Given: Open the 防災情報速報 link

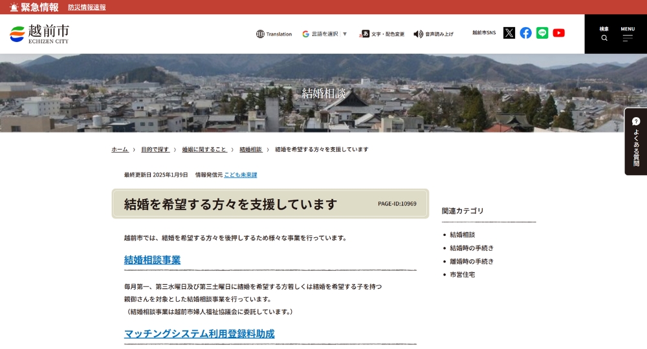Looking at the screenshot, I should [87, 7].
